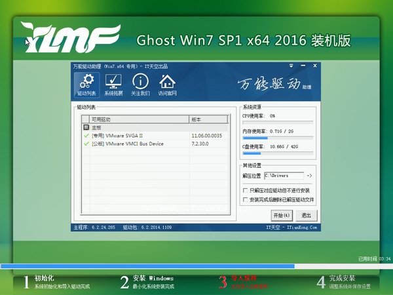Click the C盘使用率 usage bar
This screenshot has width=393, height=295.
(278, 153)
